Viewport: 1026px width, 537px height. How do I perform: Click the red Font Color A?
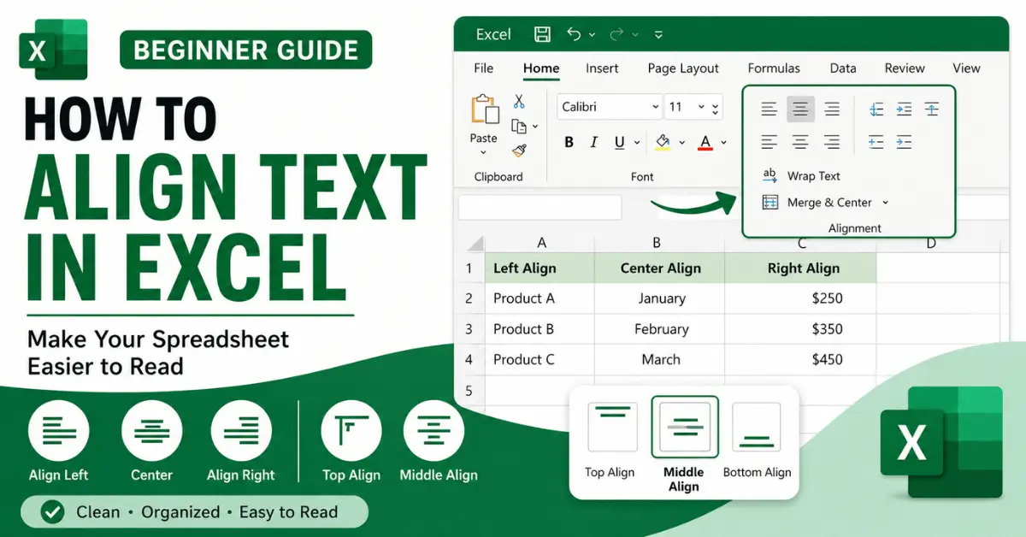coord(705,142)
